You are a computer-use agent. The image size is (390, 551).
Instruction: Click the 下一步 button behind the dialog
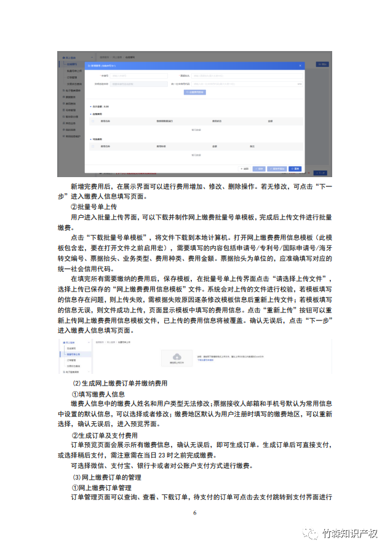pos(320,173)
